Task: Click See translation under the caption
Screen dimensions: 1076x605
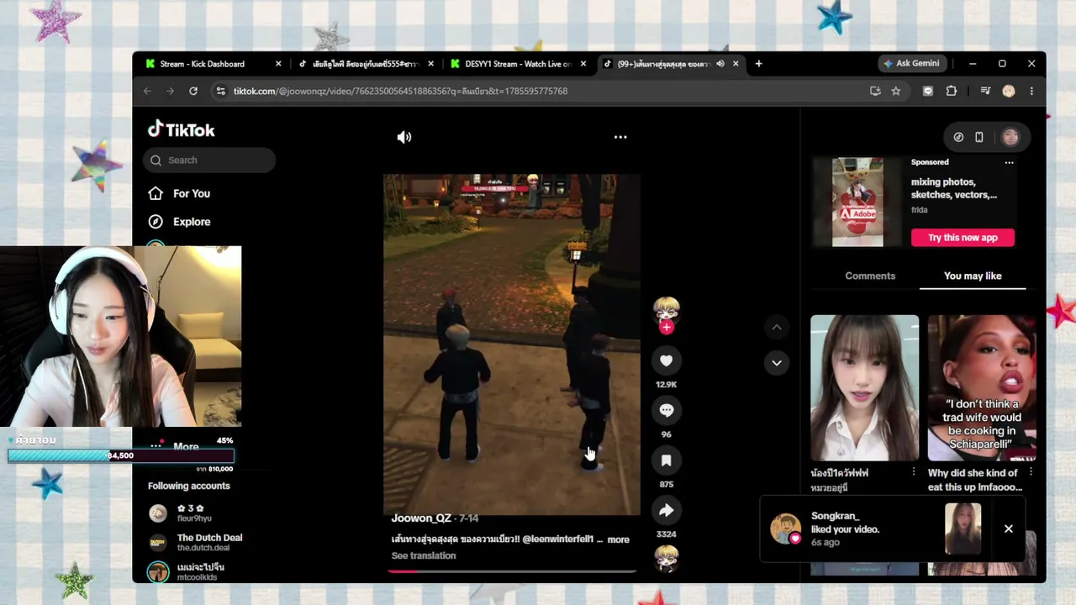Action: coord(424,555)
